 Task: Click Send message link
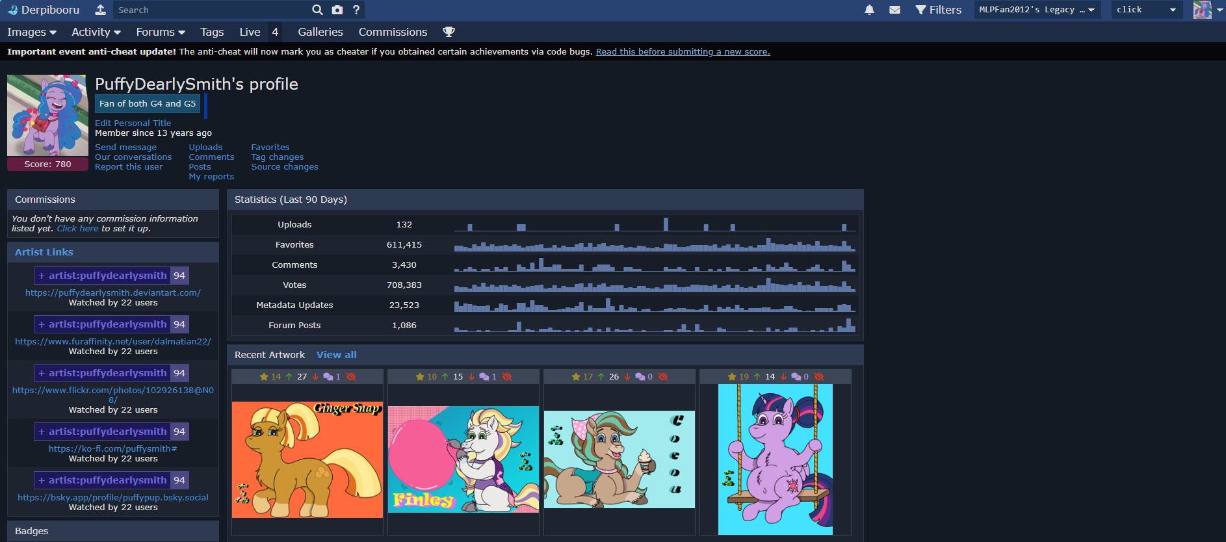(x=125, y=148)
